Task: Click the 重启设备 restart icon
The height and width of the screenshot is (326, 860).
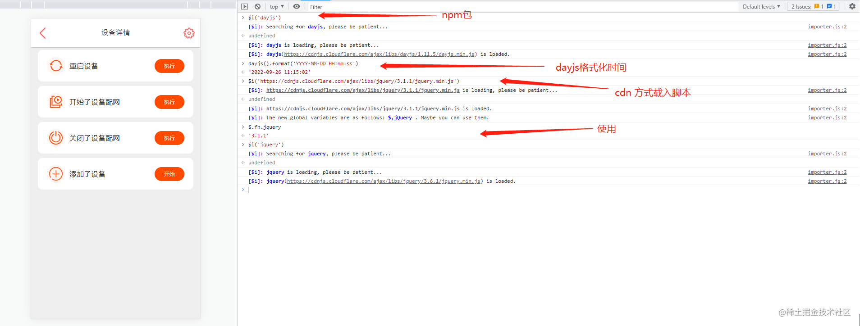Action: [56, 66]
